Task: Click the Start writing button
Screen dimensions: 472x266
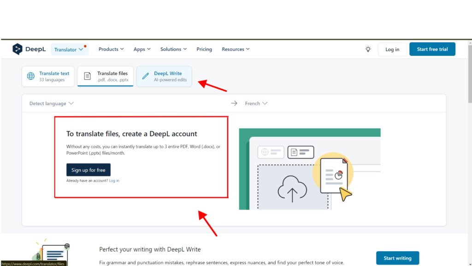Action: point(397,258)
